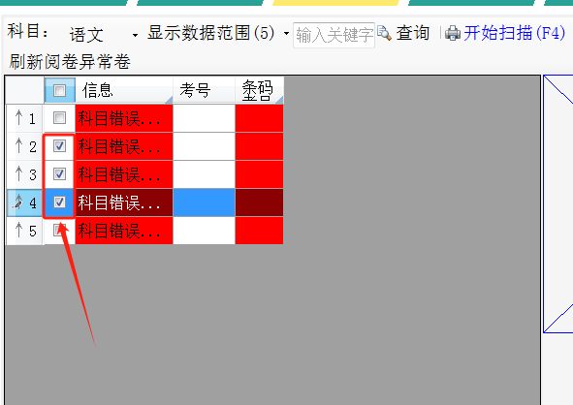Click the red 条码 cell in row 1
The height and width of the screenshot is (405, 573).
pos(259,118)
